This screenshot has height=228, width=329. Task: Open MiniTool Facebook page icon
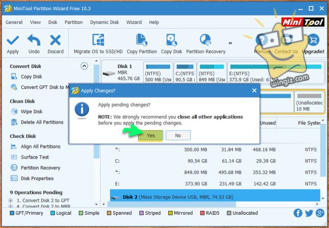(298, 213)
